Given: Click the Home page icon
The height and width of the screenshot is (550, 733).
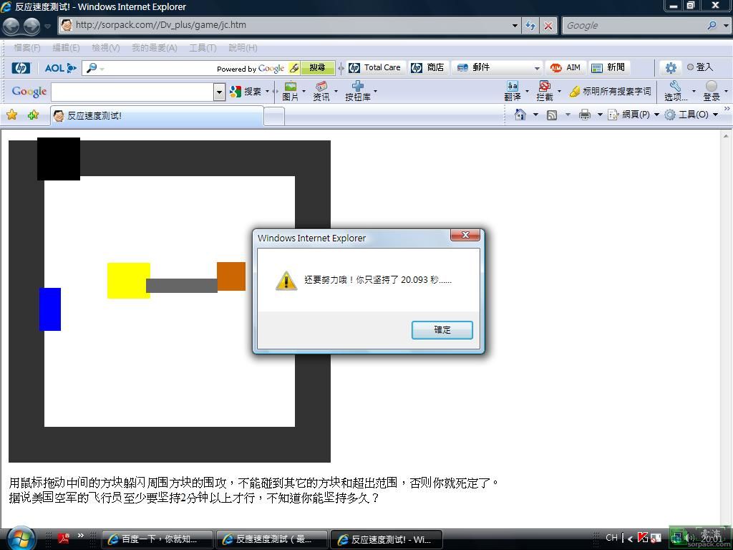Looking at the screenshot, I should (x=520, y=115).
